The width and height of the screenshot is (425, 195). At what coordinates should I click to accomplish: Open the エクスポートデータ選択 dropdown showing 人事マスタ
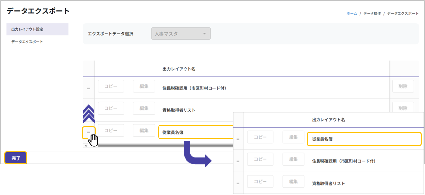pos(181,34)
